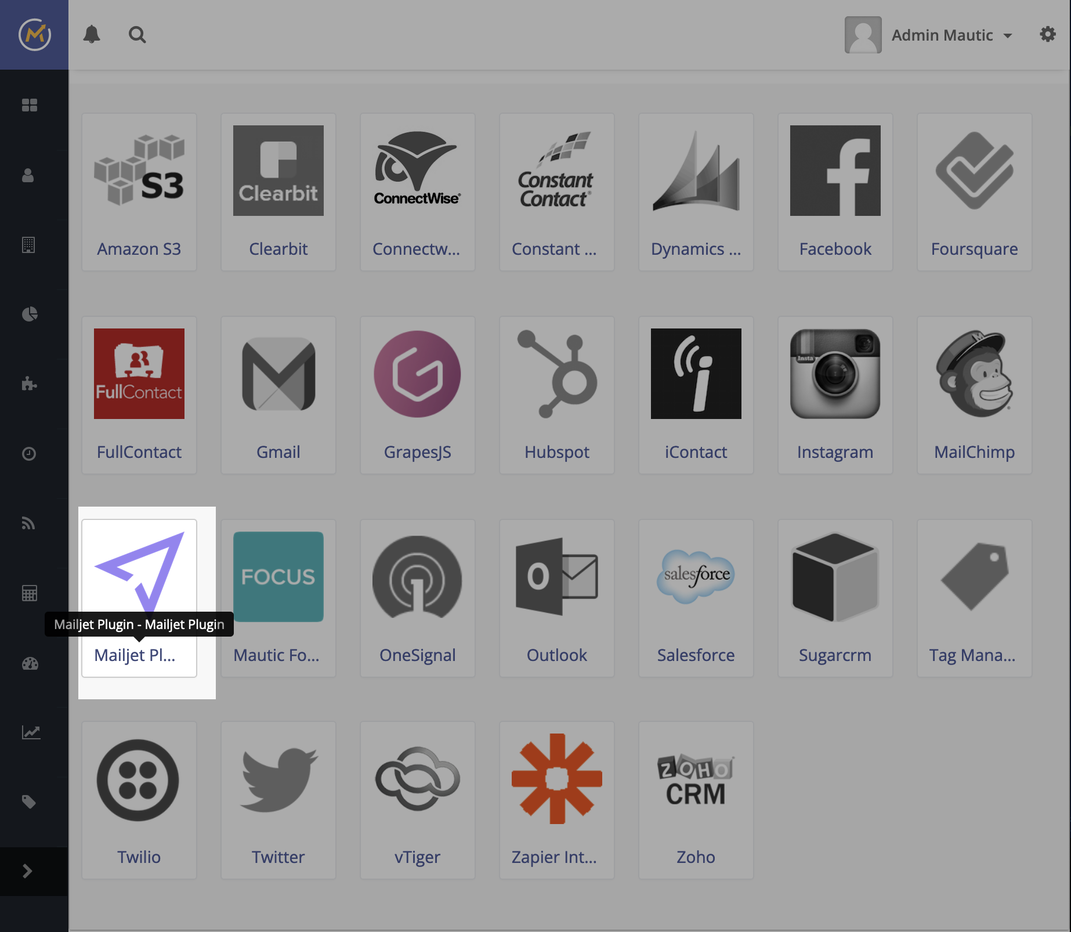Open the Channels RSS icon in sidebar
Screen dimensions: 1071x932
click(x=28, y=523)
